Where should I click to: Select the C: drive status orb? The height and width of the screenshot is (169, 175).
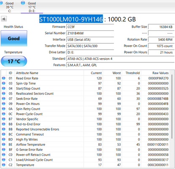[1, 3]
